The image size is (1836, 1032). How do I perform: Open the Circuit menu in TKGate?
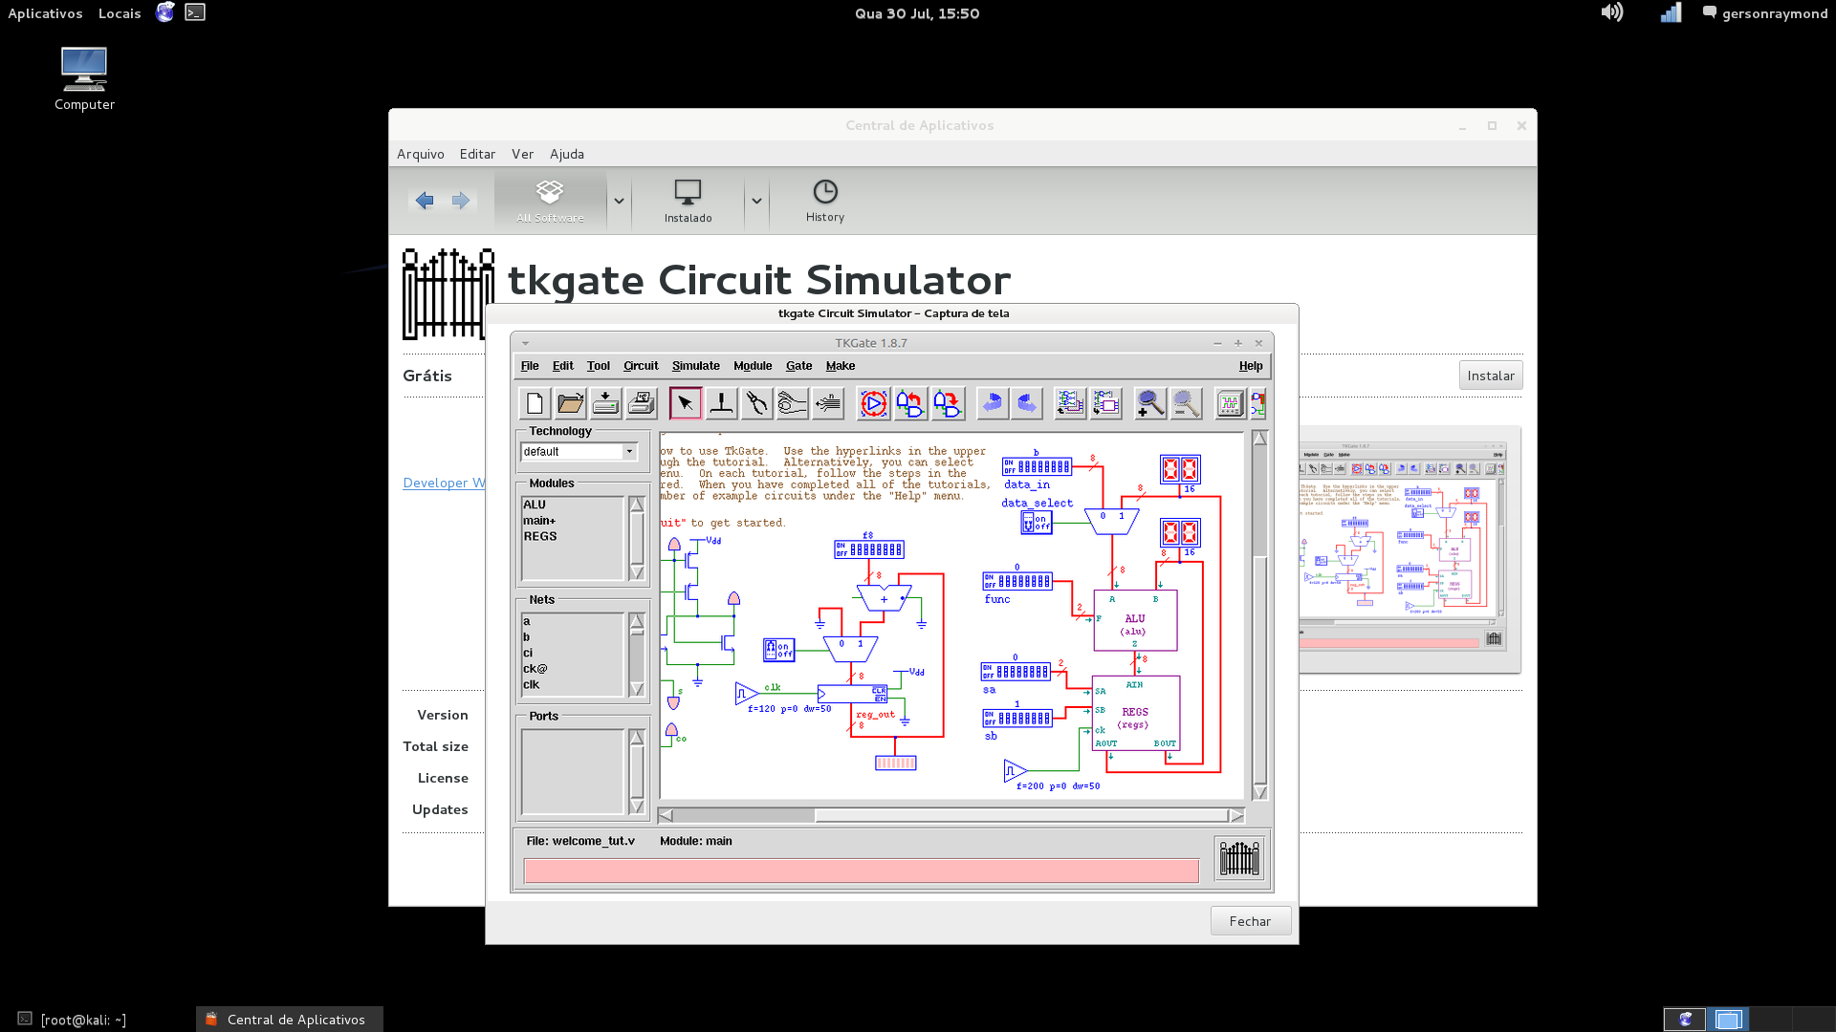[641, 366]
